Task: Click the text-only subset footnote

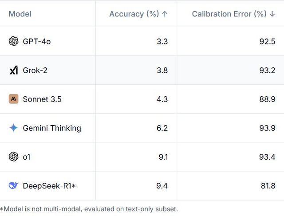Action: 89,208
